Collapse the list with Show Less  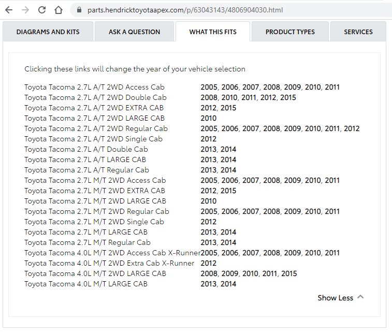point(341,298)
